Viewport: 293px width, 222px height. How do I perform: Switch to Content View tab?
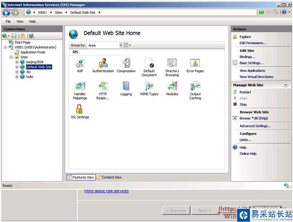click(109, 177)
